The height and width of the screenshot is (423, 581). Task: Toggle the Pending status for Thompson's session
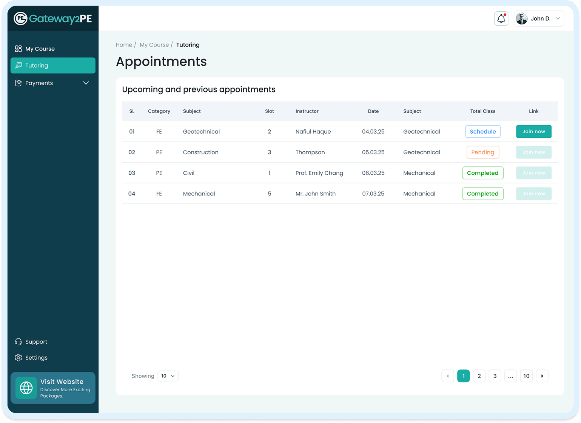coord(482,152)
